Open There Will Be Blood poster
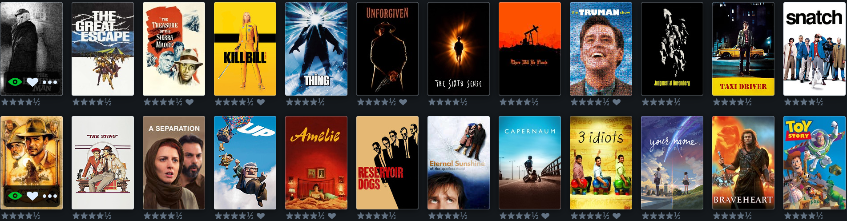Screen dimensions: 847x221 pos(530,49)
